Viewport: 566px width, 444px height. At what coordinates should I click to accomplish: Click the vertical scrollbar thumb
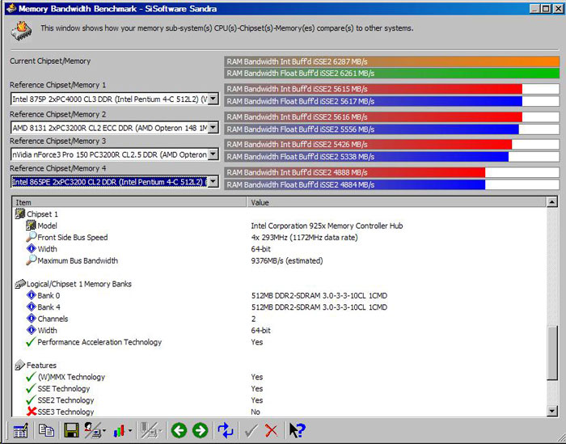point(552,353)
